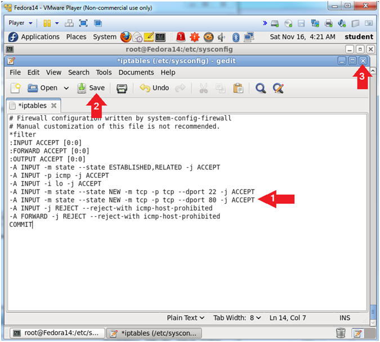Open the File menu

15,72
